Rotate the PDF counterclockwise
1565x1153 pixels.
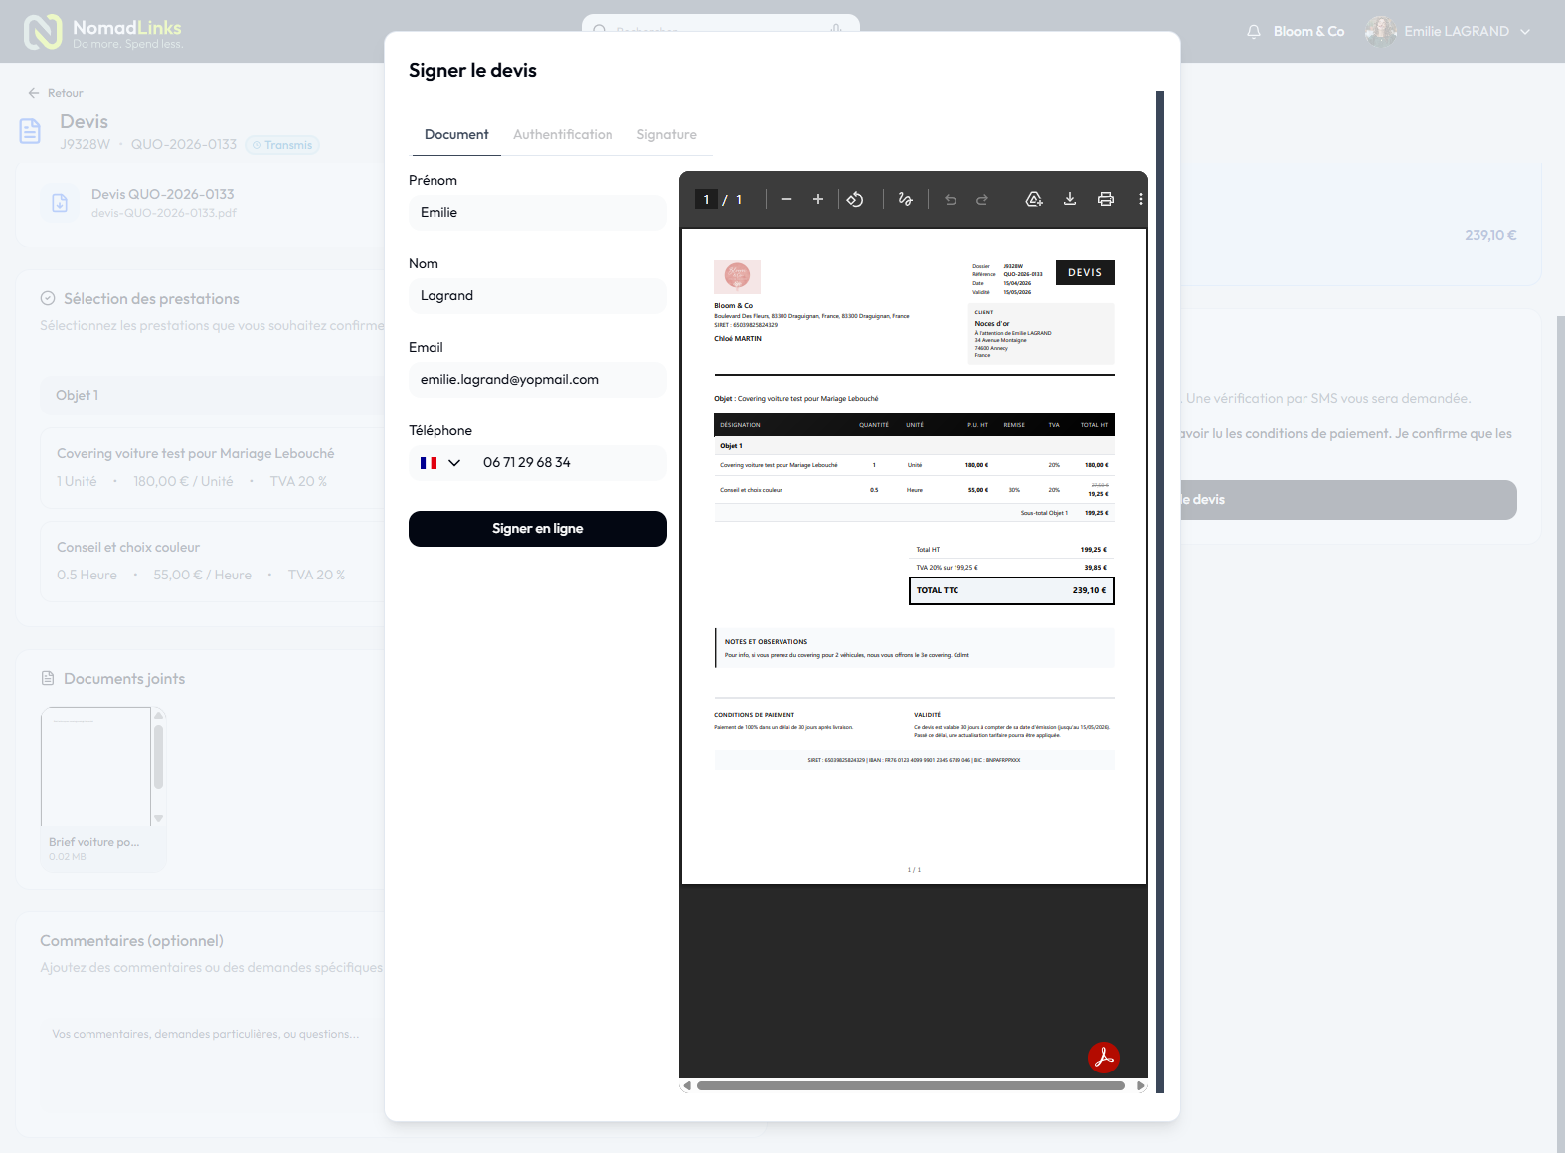(x=855, y=199)
